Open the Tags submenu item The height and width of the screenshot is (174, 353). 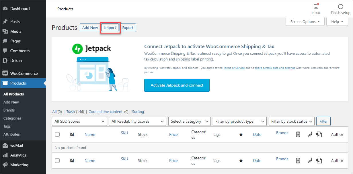click(x=7, y=126)
